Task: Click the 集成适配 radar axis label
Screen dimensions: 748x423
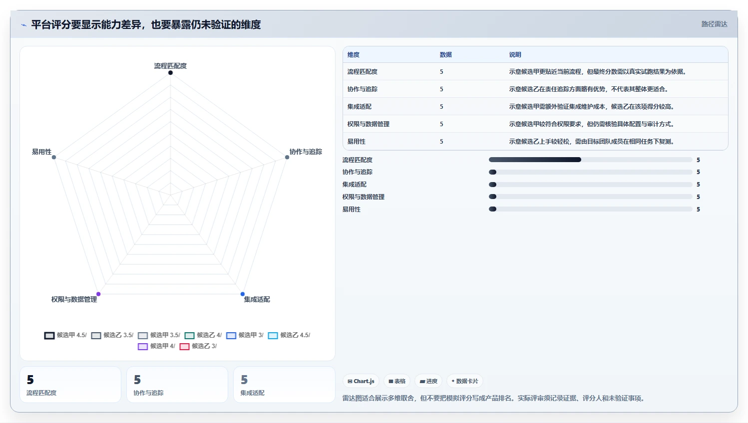Action: pyautogui.click(x=257, y=299)
